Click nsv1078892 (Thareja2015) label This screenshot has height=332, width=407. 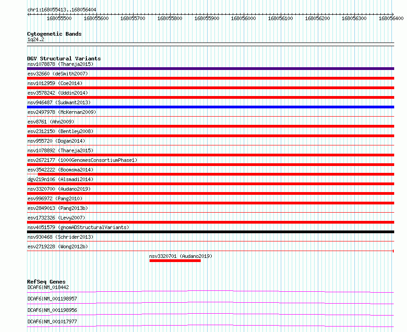[x=60, y=150]
